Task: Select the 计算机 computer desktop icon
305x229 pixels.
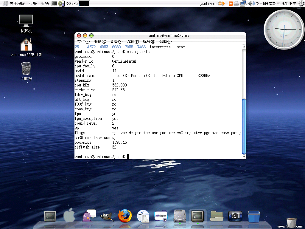Action: click(x=26, y=24)
